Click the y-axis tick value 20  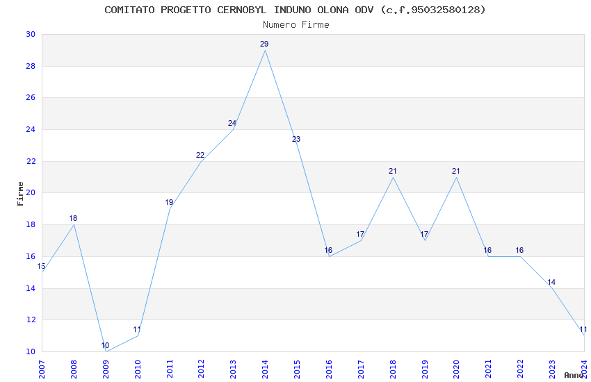(31, 192)
